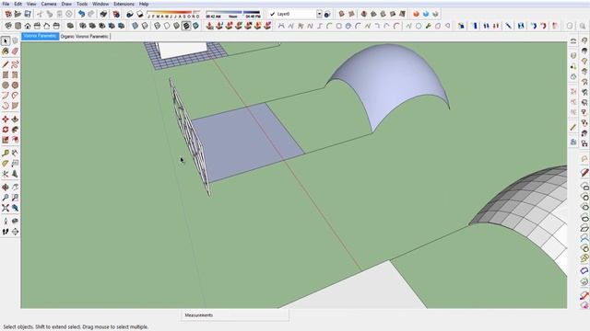Select the Circle tool
Image resolution: width=590 pixels, height=331 pixels.
click(6, 86)
